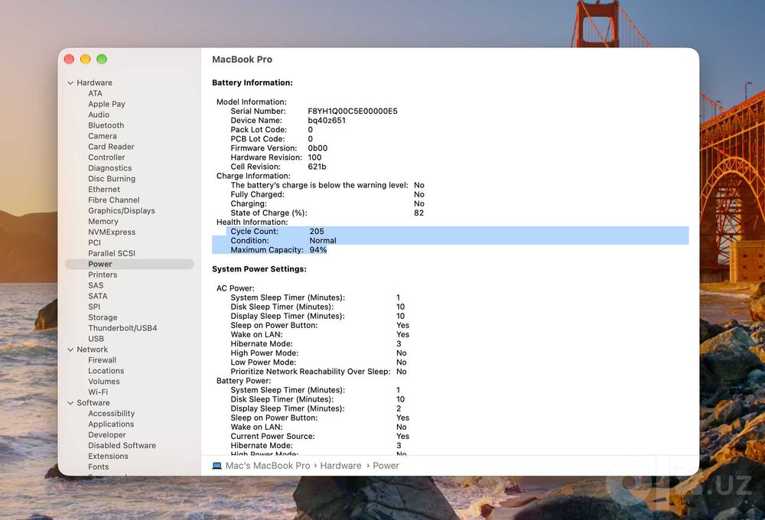Image resolution: width=765 pixels, height=520 pixels.
Task: Open Diagnostics in the sidebar
Action: (109, 168)
